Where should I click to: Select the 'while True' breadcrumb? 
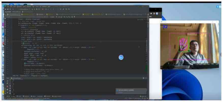click(15, 76)
